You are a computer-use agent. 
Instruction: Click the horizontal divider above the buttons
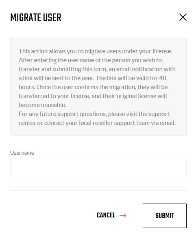(x=98, y=190)
